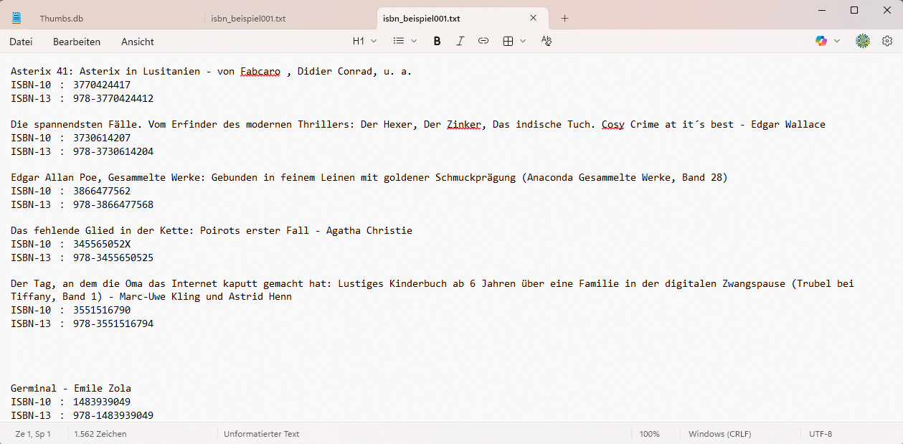The image size is (903, 444).
Task: Open the user account avatar
Action: click(x=862, y=42)
